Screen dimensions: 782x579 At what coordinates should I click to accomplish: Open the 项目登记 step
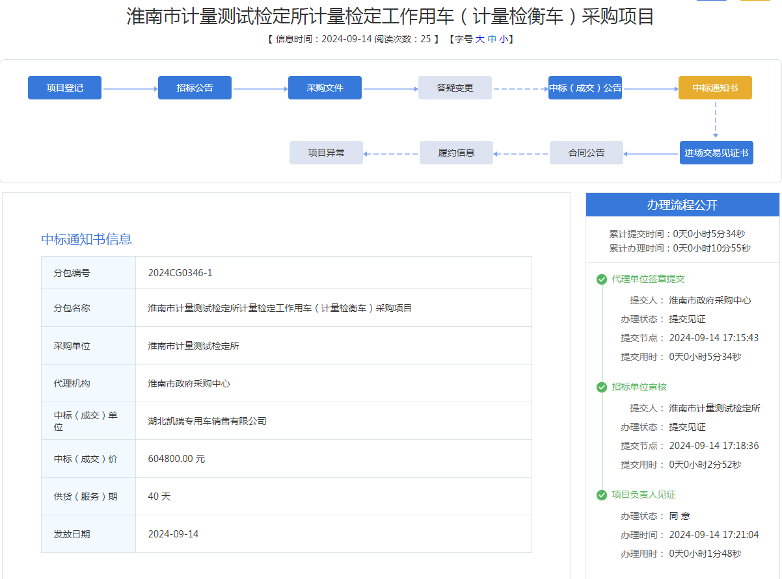64,88
